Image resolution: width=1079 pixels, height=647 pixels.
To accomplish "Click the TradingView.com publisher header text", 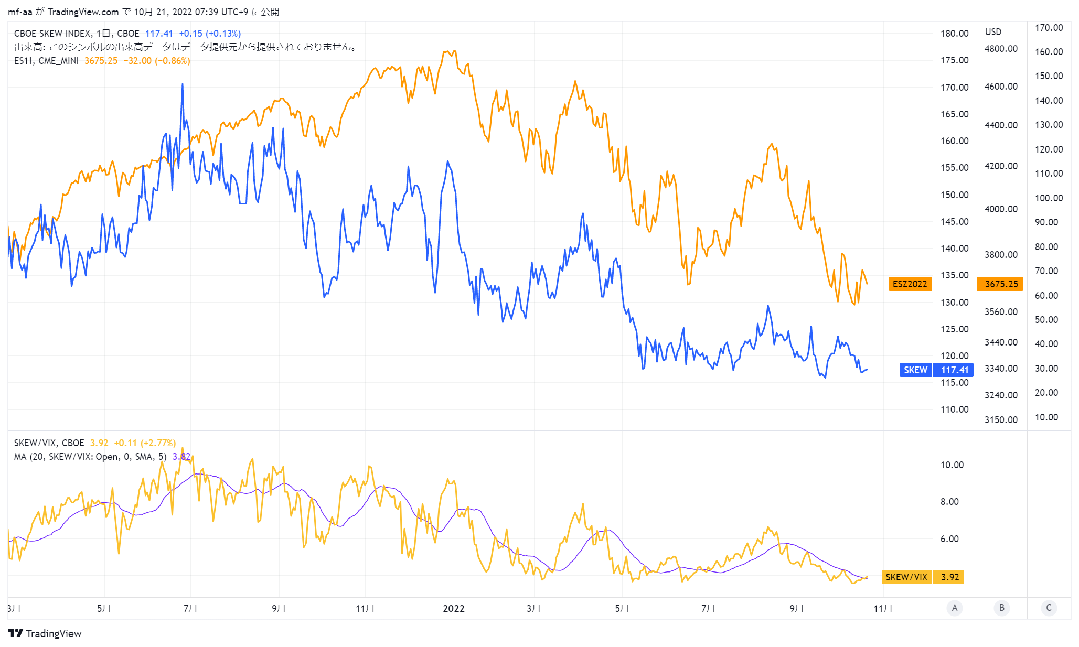I will [x=83, y=12].
